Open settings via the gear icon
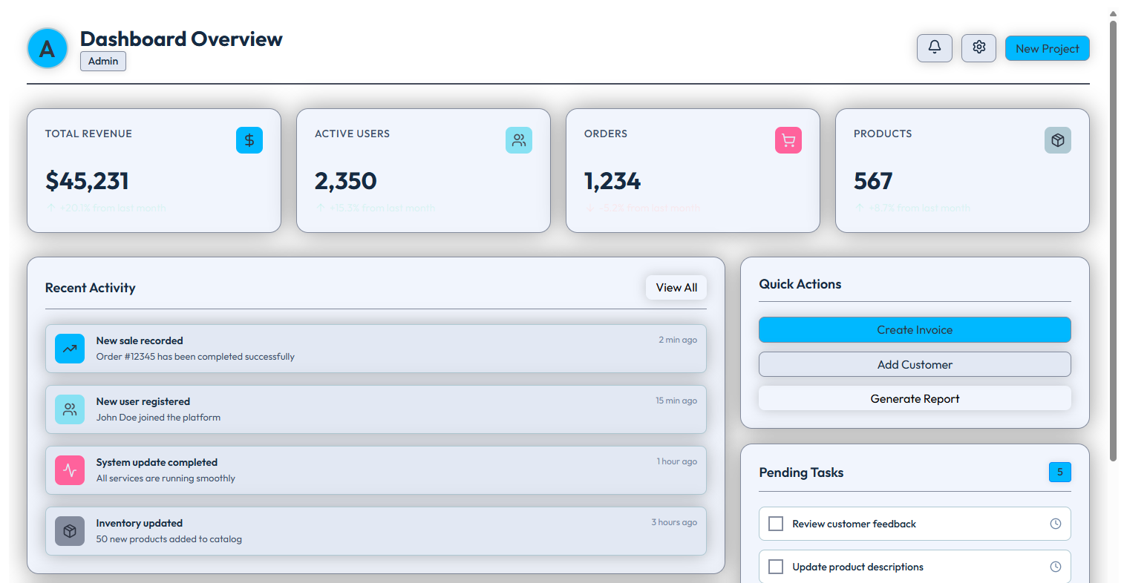Viewport: 1124px width, 583px height. point(978,48)
